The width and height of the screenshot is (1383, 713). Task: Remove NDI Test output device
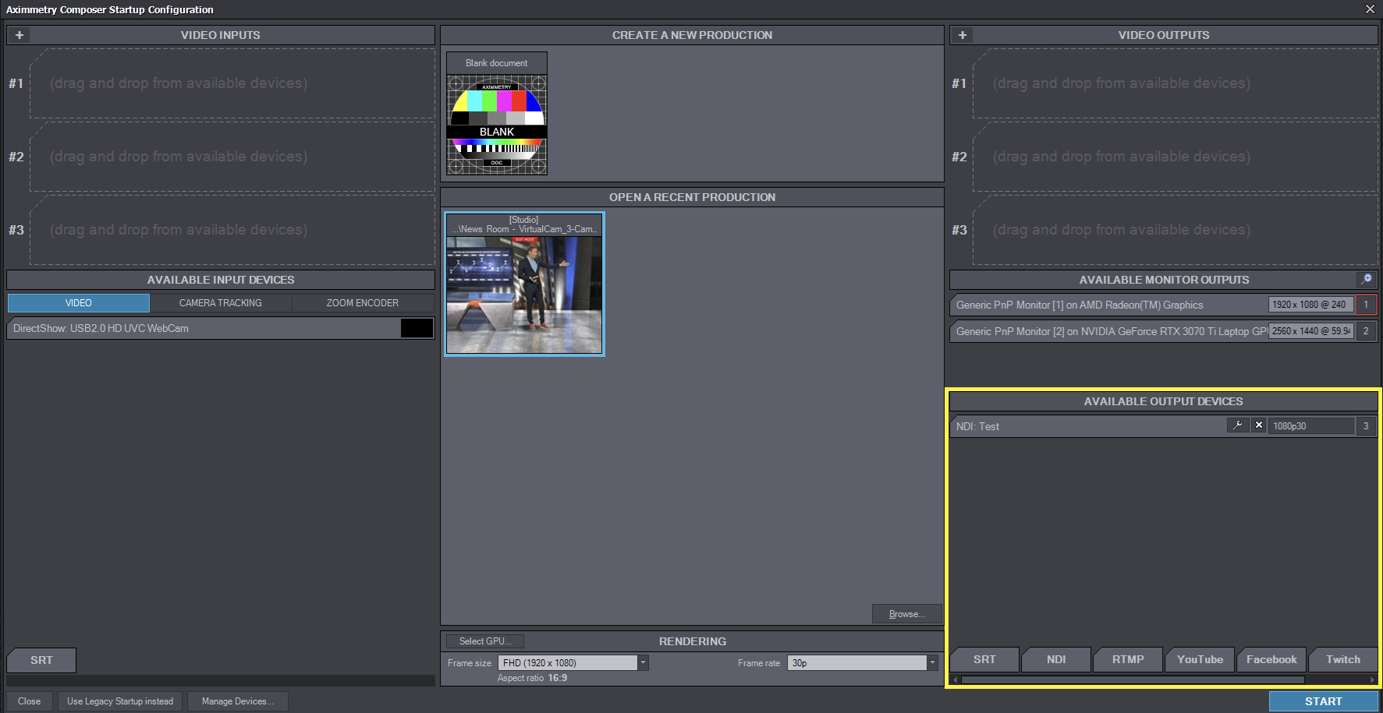[1259, 425]
